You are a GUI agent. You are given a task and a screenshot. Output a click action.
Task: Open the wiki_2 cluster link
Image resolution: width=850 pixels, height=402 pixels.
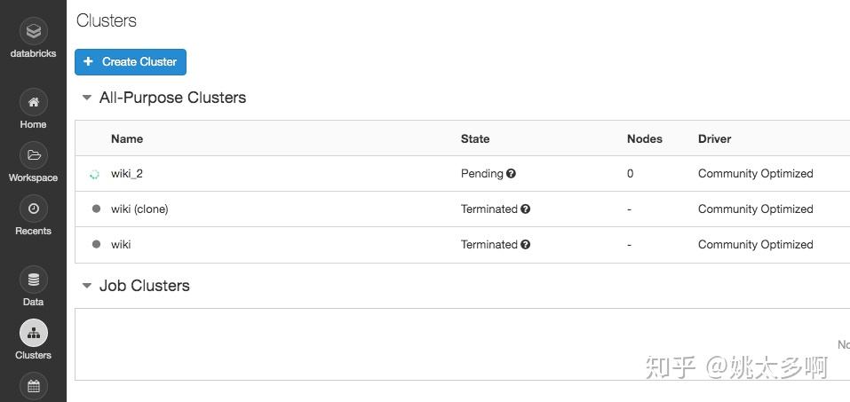pos(127,174)
